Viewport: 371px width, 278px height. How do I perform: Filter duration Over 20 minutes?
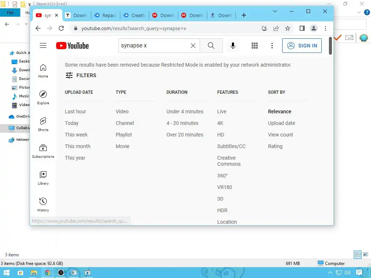pyautogui.click(x=185, y=135)
